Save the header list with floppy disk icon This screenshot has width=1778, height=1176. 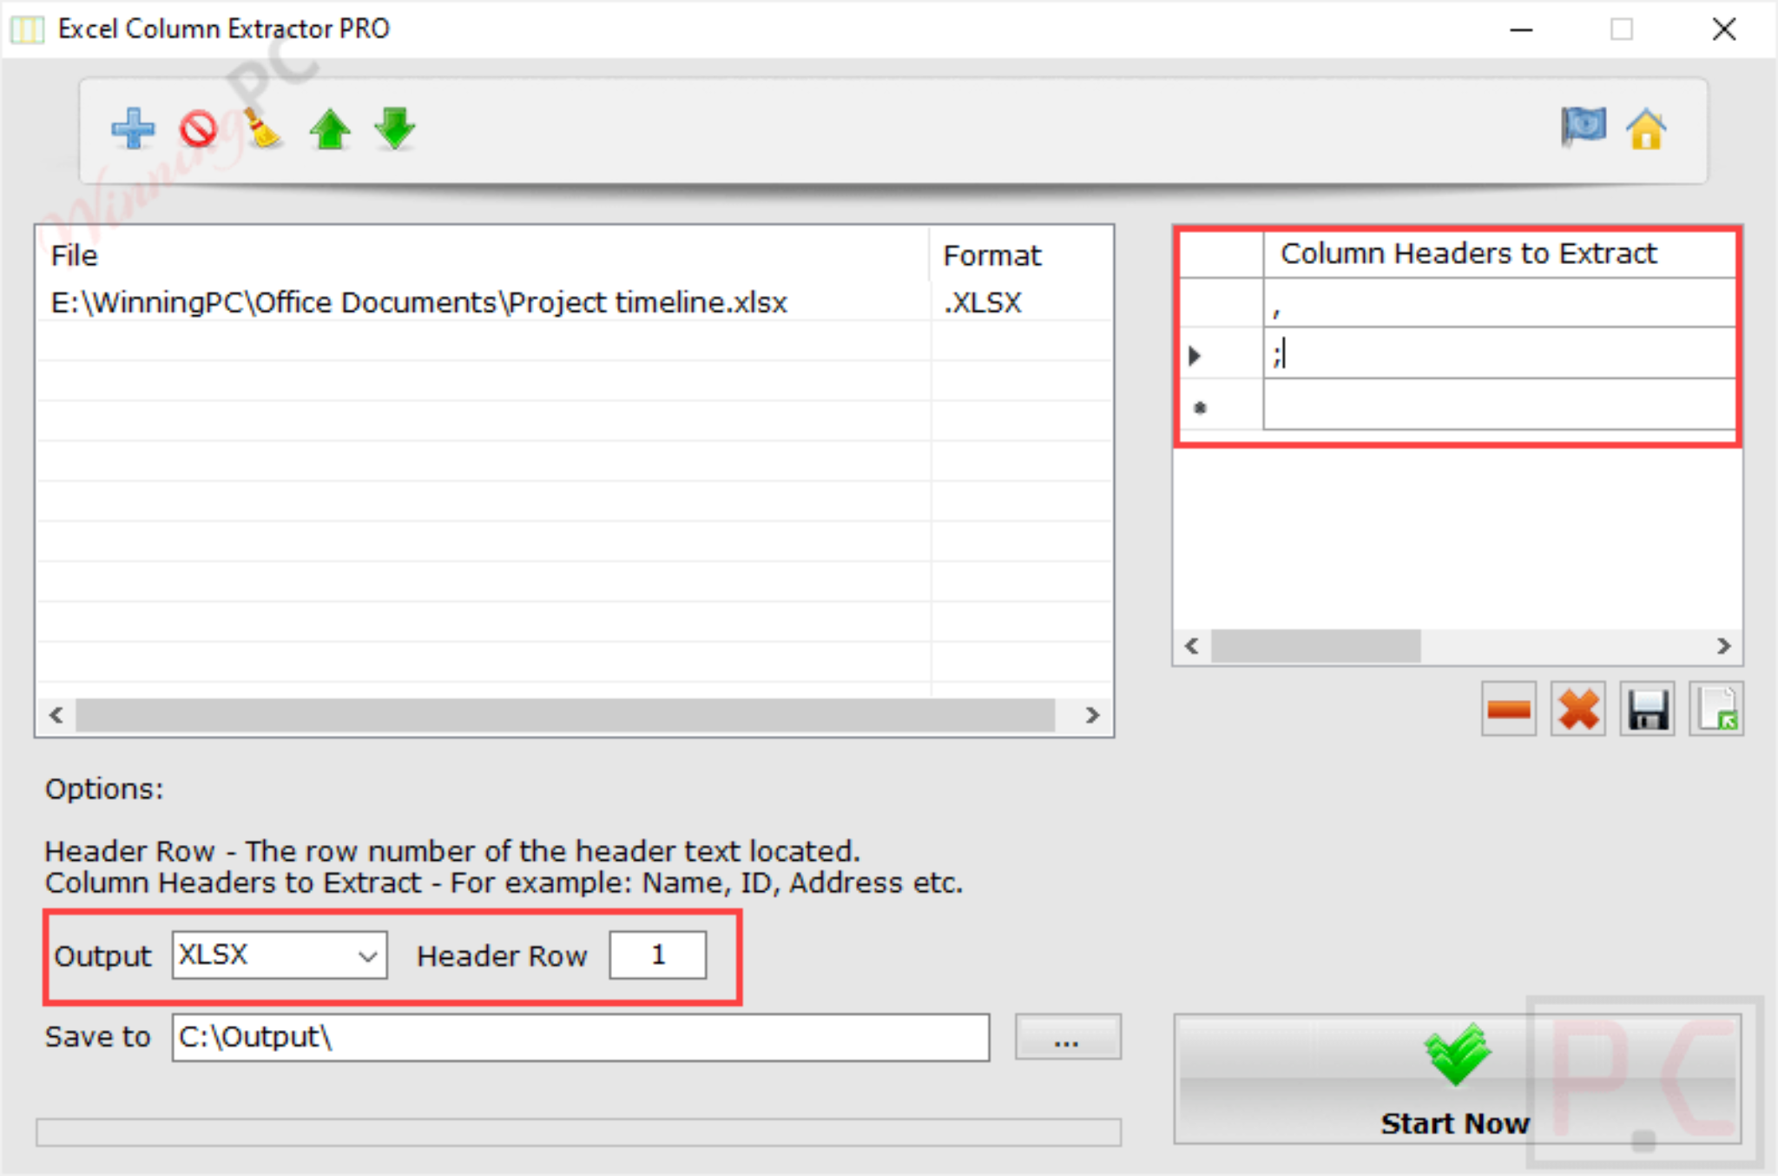pos(1647,710)
